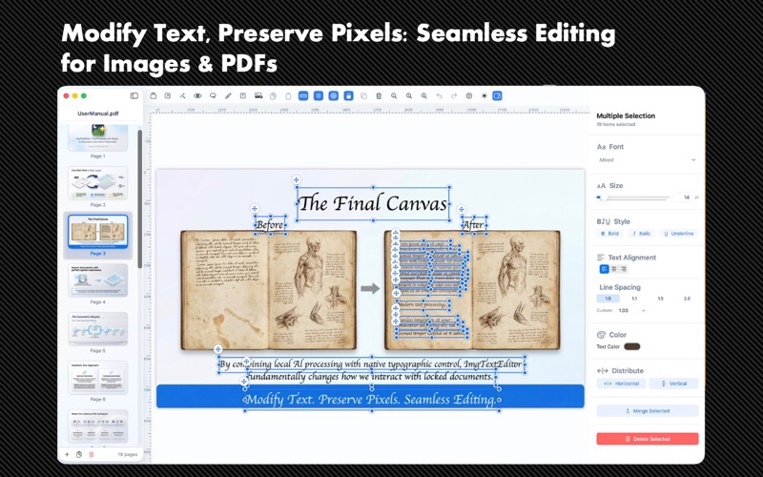763x477 pixels.
Task: Toggle the blue ruler toolbar button
Action: click(303, 96)
